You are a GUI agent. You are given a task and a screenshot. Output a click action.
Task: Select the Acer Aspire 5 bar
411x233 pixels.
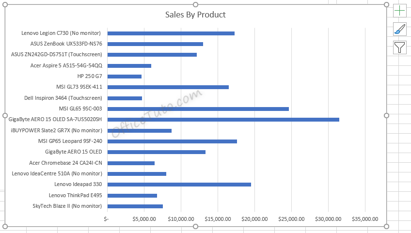[x=129, y=66]
